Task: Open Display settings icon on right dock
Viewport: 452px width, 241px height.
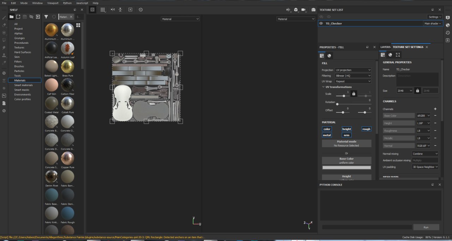Action: coord(448,17)
